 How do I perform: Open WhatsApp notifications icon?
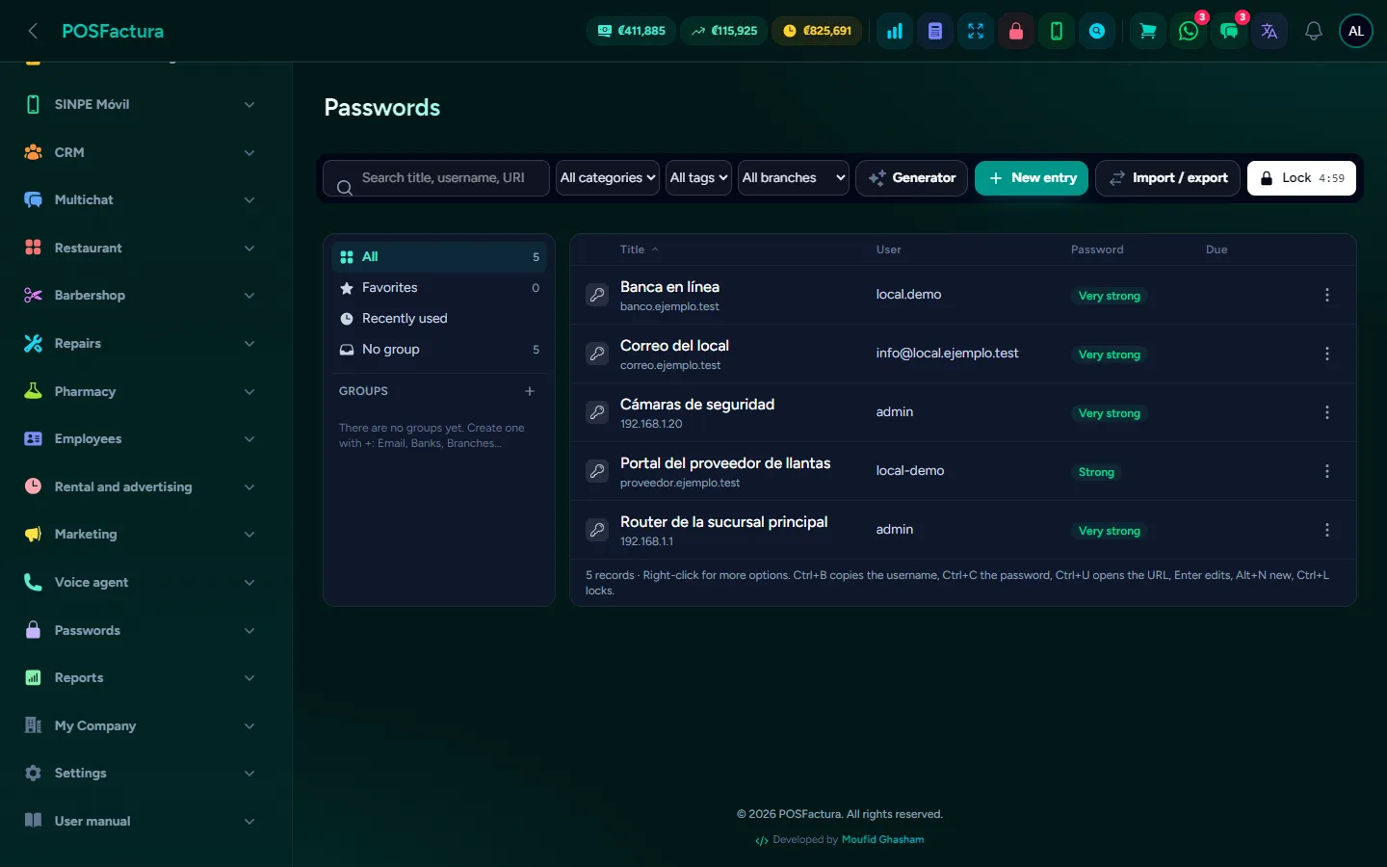pos(1189,31)
